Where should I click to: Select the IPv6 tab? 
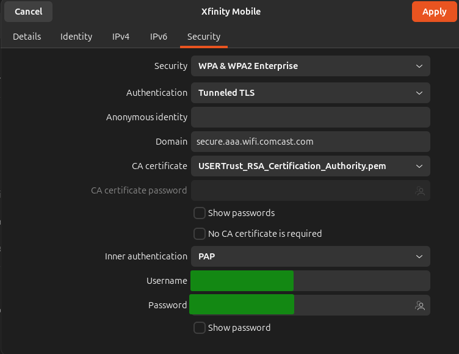coord(158,37)
